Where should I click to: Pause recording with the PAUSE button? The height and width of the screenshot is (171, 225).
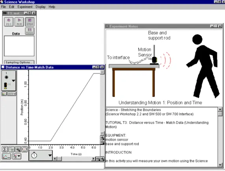30,31
